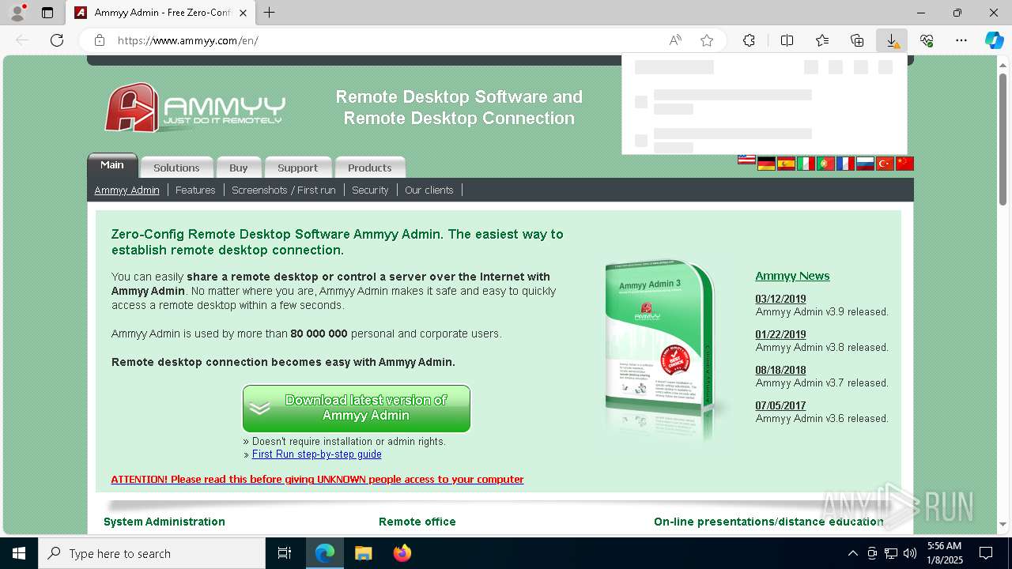Image resolution: width=1012 pixels, height=569 pixels.
Task: Open notifications center icon
Action: pyautogui.click(x=986, y=553)
